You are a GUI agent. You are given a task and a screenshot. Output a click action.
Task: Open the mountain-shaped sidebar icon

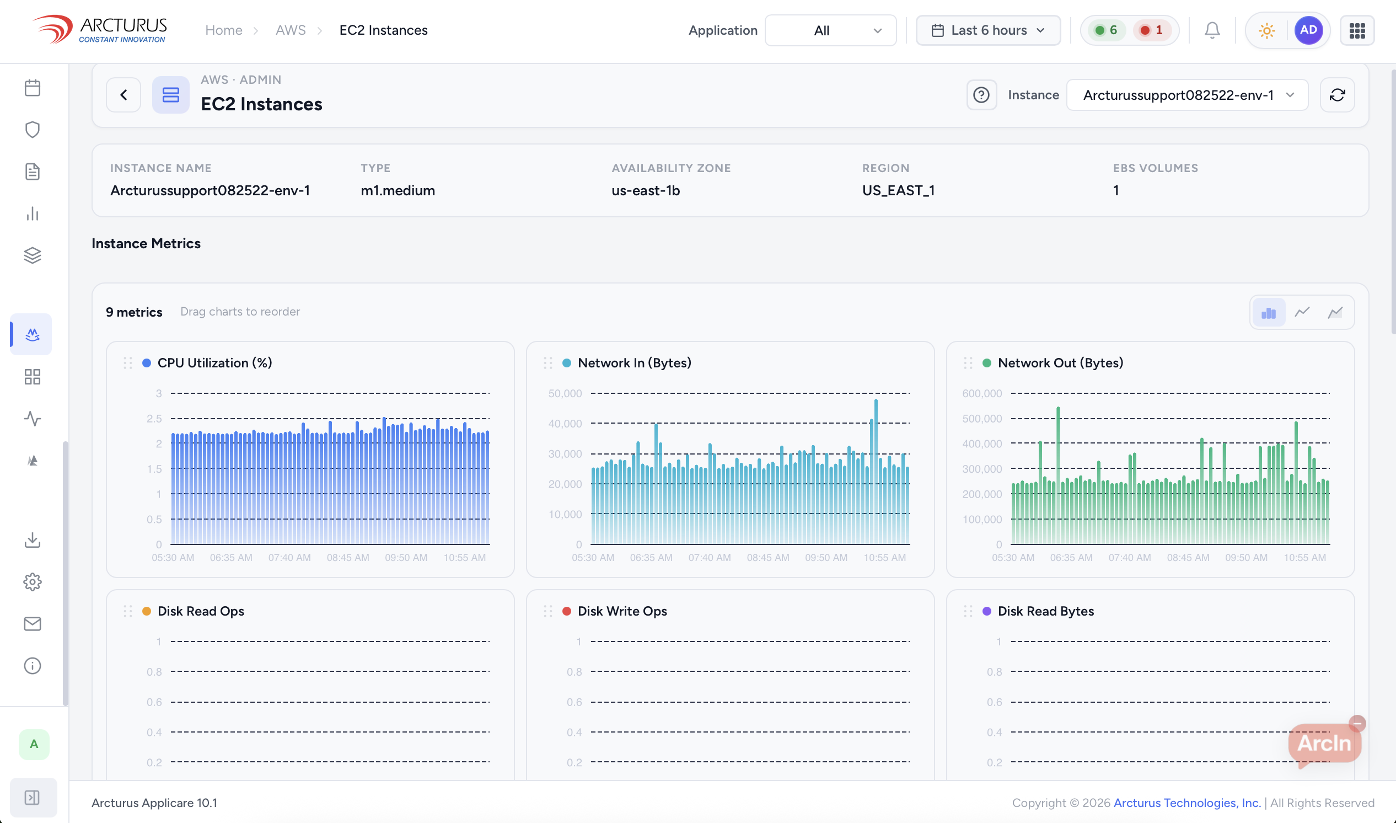(x=33, y=460)
